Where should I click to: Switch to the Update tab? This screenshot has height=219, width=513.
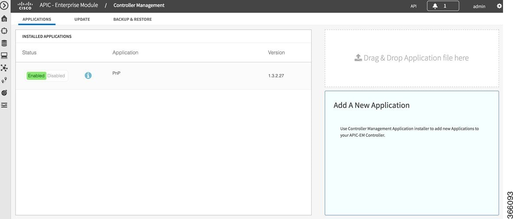coord(82,19)
